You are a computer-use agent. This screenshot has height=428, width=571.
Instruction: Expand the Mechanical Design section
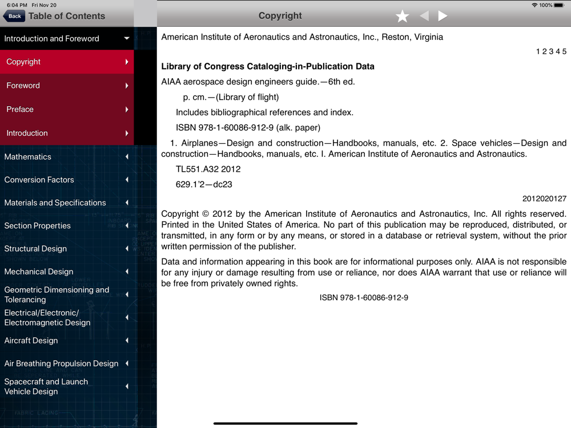[x=67, y=271]
